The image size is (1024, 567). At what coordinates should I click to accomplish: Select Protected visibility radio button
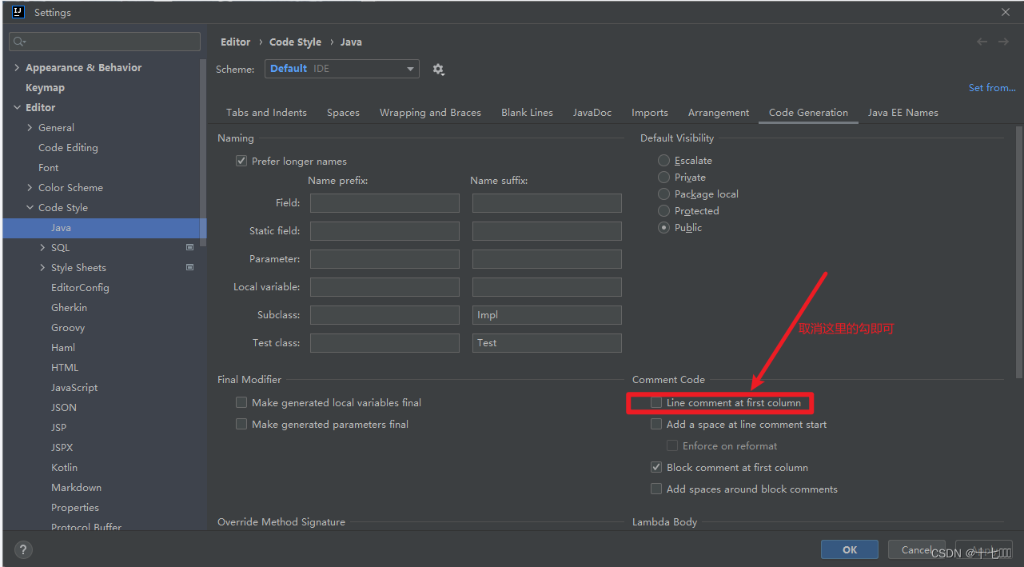coord(663,210)
